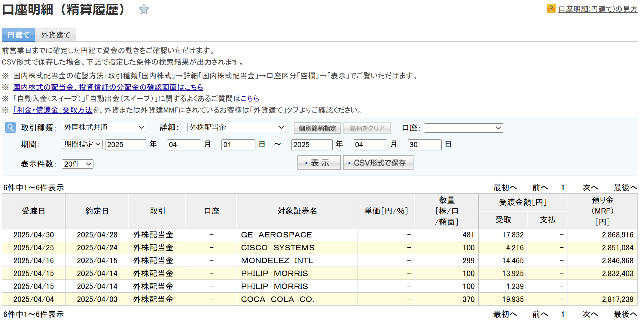The image size is (640, 320).
Task: Click the 表示 button
Action: 319,163
